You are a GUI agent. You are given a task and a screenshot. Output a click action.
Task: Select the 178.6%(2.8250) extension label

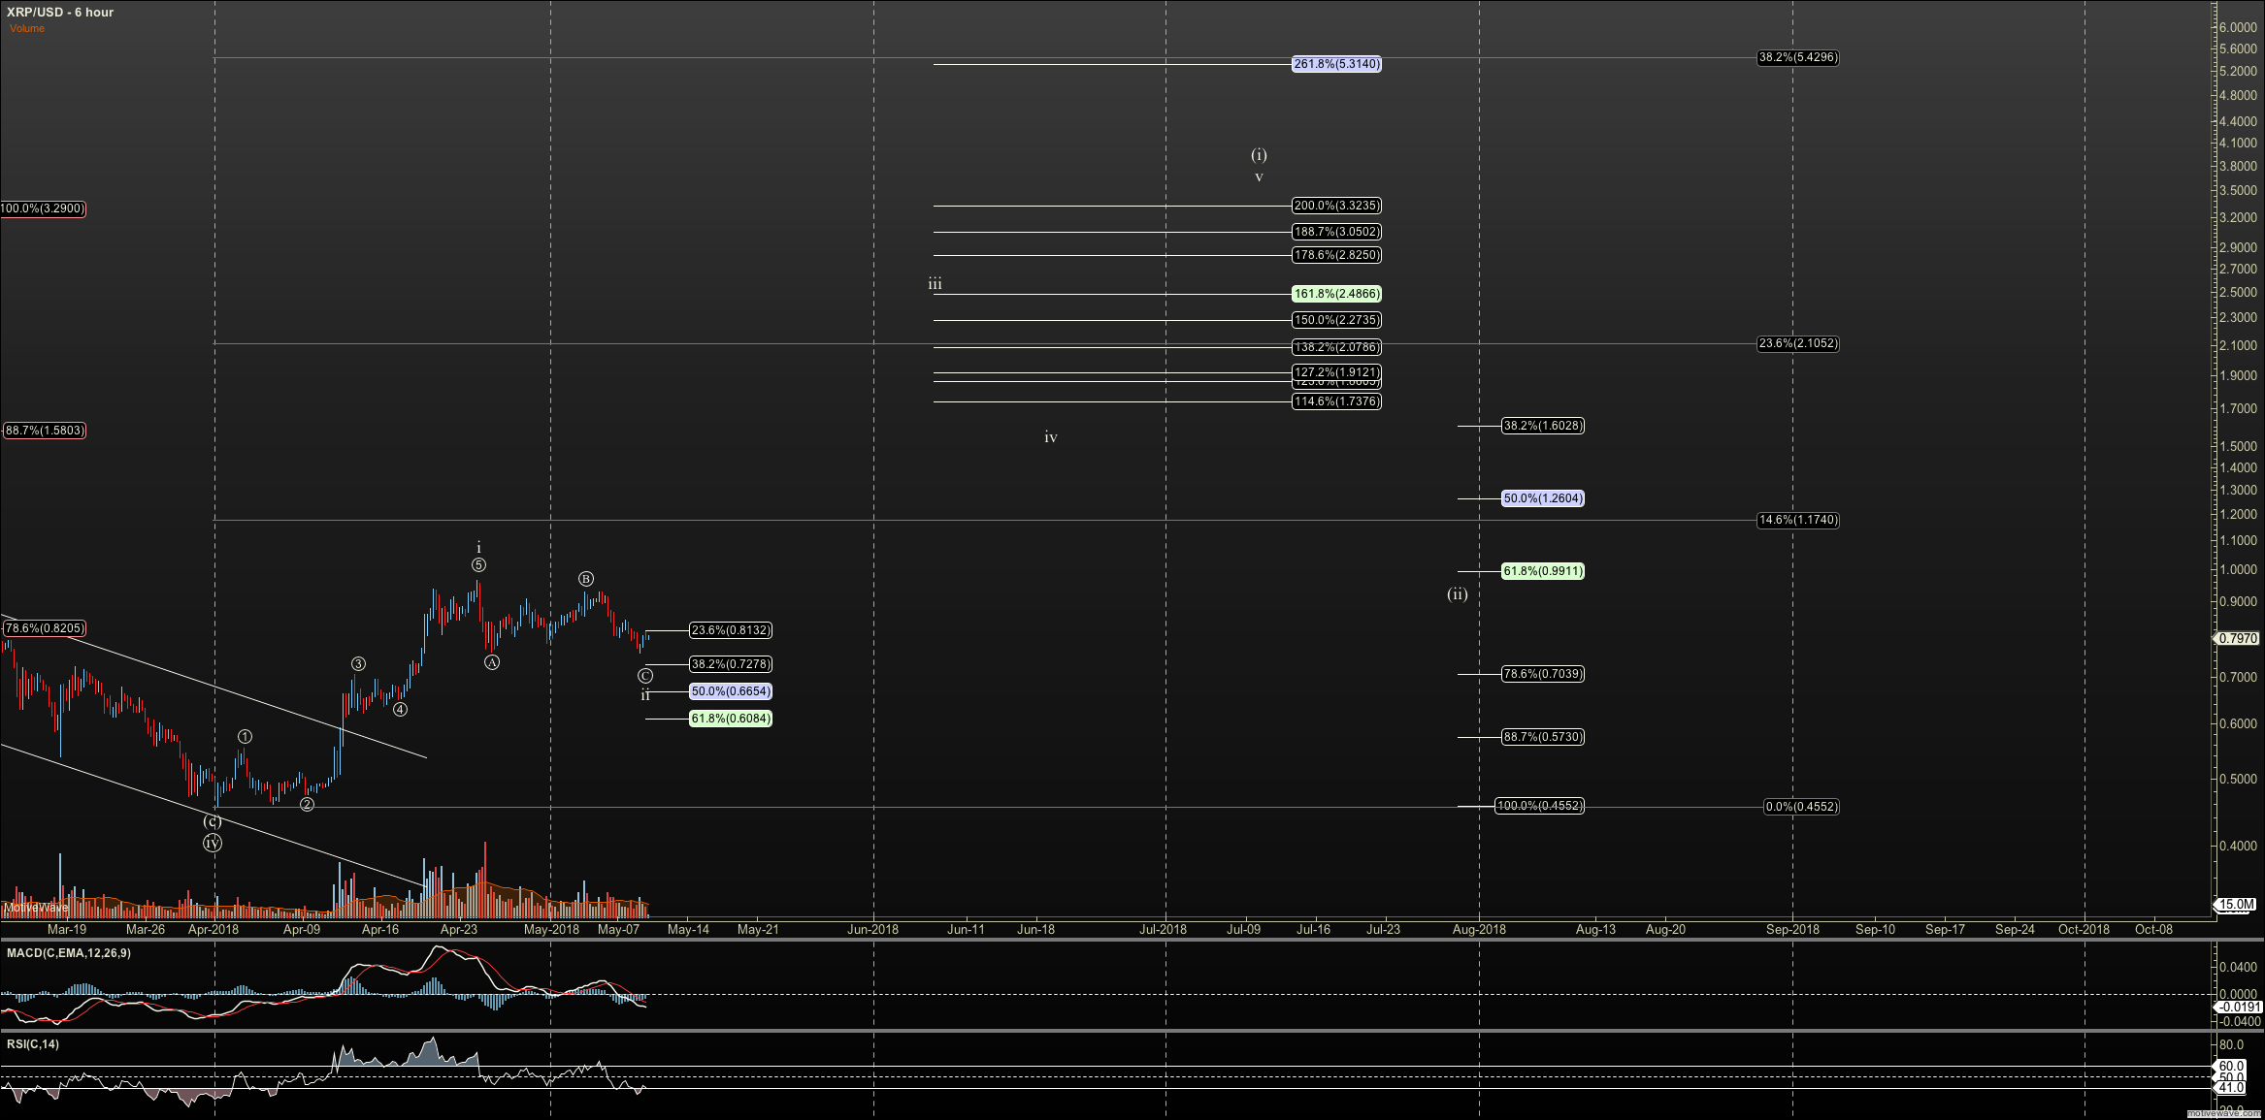point(1336,255)
